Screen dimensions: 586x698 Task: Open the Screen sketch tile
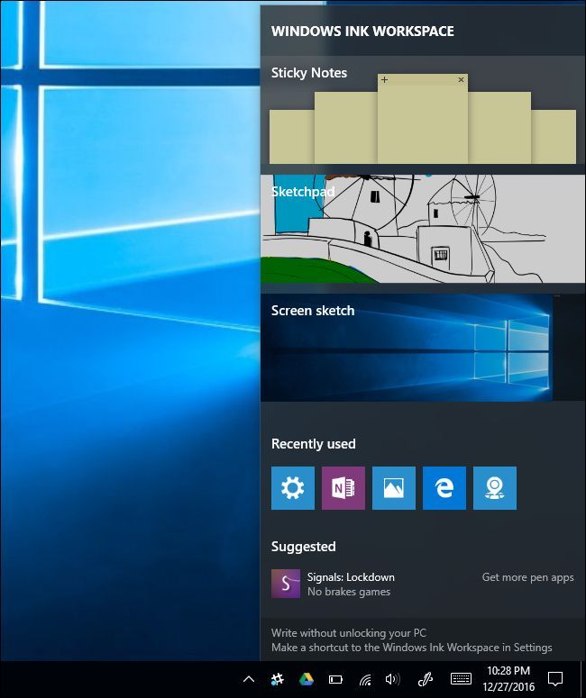(x=423, y=348)
